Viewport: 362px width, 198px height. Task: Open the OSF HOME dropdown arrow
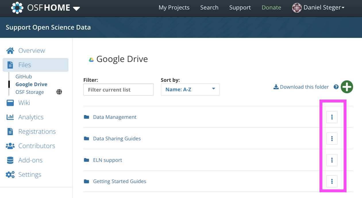(76, 8)
